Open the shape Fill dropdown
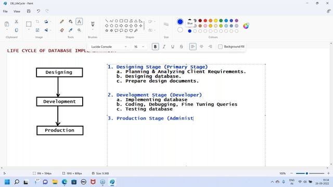The width and height of the screenshot is (333, 187). tap(151, 30)
